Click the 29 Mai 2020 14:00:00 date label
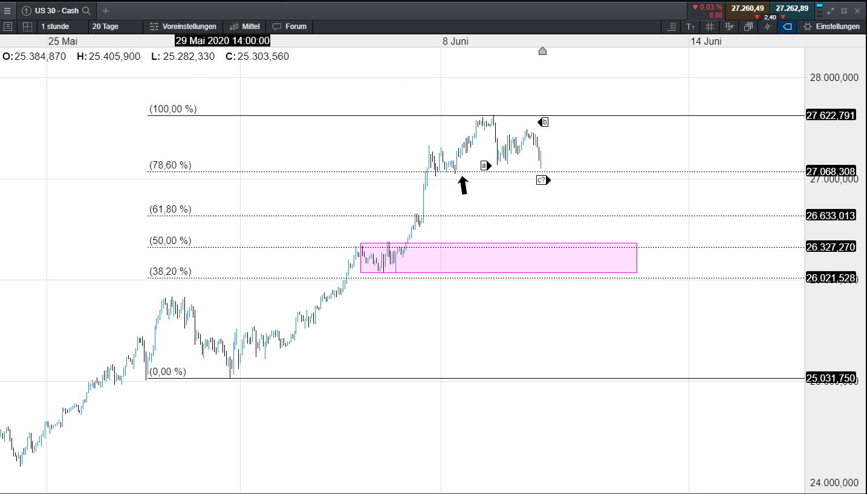 pyautogui.click(x=222, y=41)
